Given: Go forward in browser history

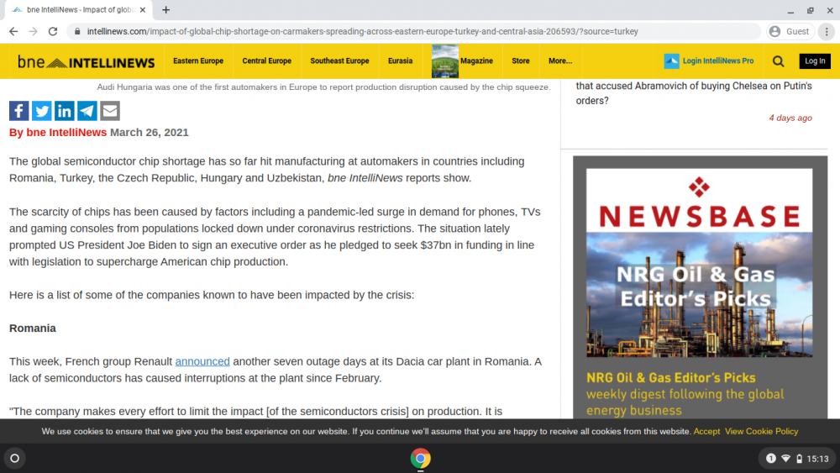Looking at the screenshot, I should (34, 32).
